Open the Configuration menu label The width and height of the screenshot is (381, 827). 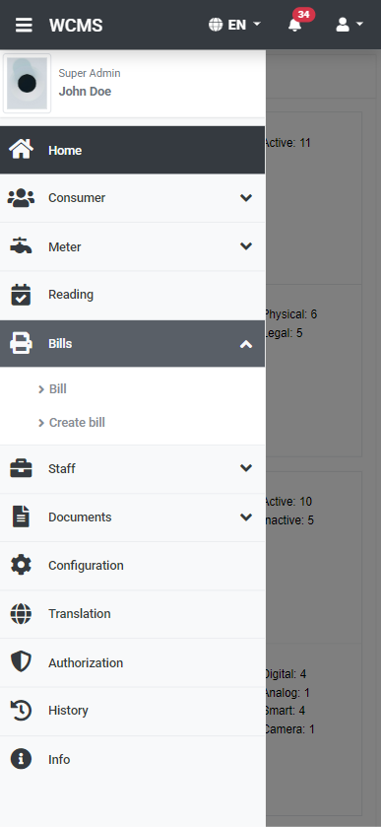(86, 566)
